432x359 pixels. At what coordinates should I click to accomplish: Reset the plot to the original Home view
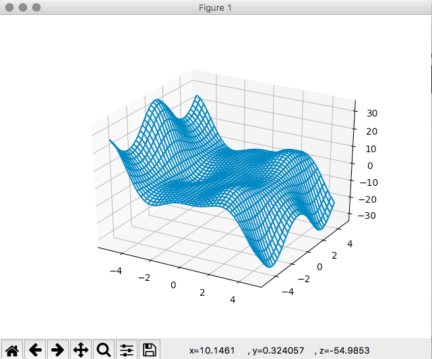tap(12, 350)
